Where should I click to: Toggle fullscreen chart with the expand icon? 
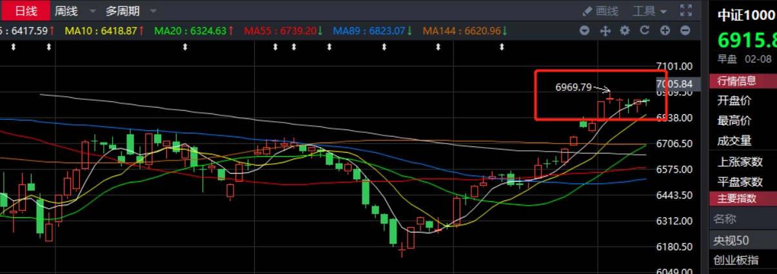point(686,10)
